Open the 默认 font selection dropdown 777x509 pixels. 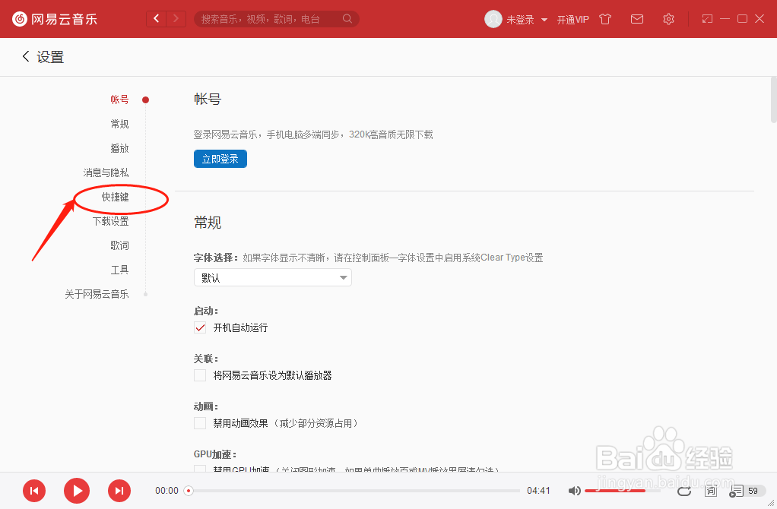point(272,277)
